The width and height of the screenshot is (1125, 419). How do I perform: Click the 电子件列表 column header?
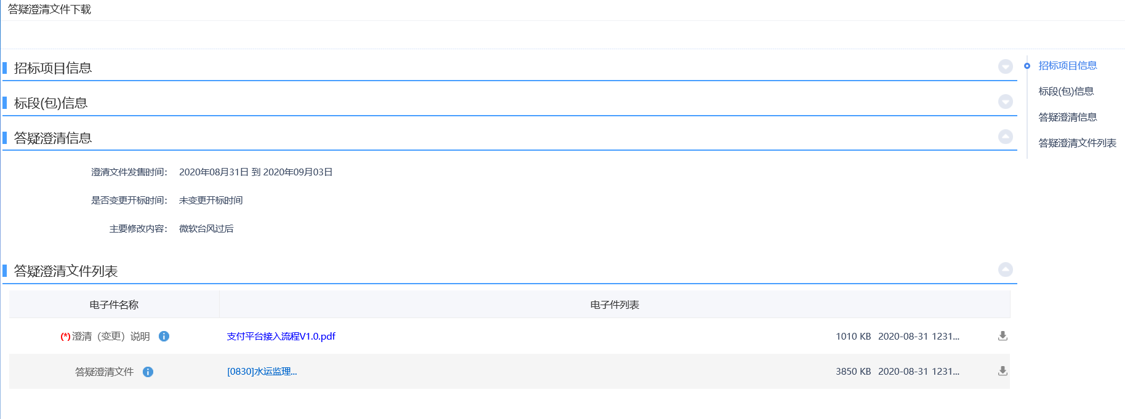(x=614, y=305)
